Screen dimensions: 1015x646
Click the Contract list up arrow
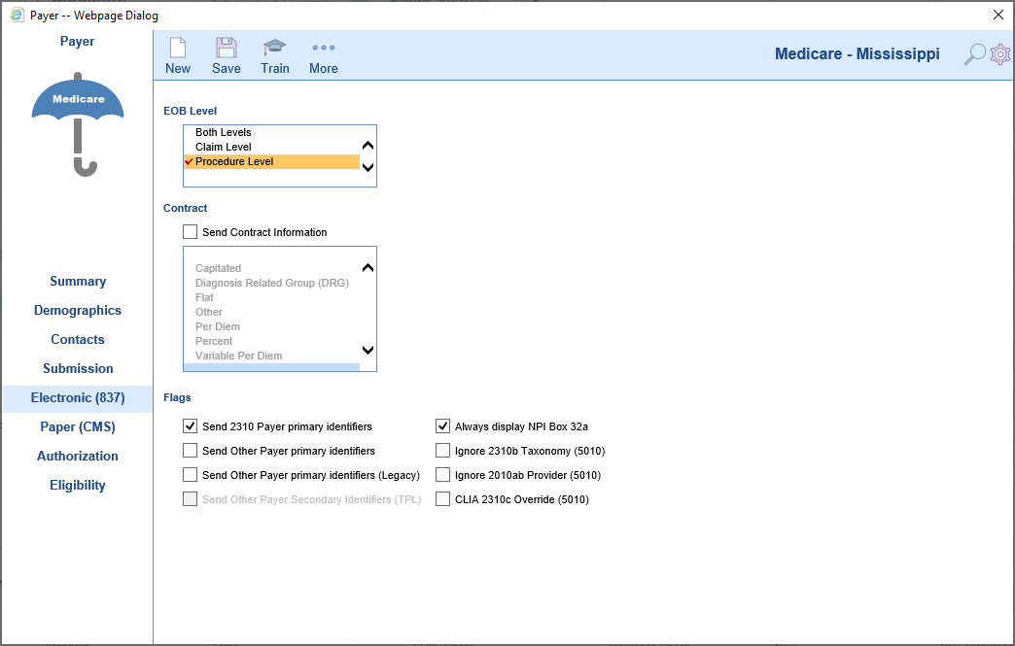(367, 268)
